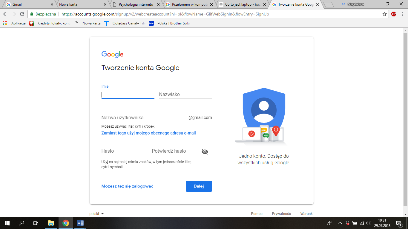Viewport: 408px width, 229px height.
Task: Click the Nazwisko input field
Action: [185, 95]
